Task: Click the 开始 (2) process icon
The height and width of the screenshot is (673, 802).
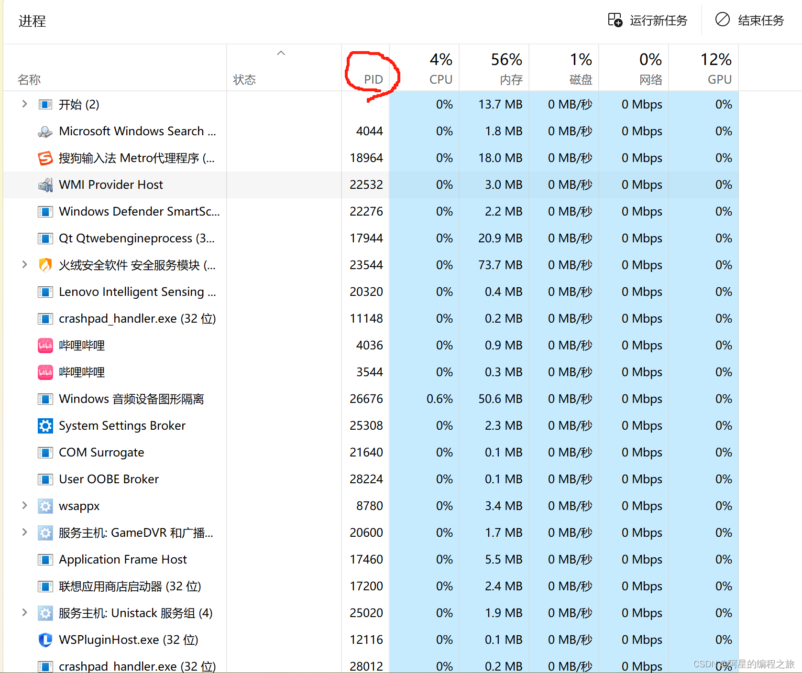Action: (x=45, y=105)
